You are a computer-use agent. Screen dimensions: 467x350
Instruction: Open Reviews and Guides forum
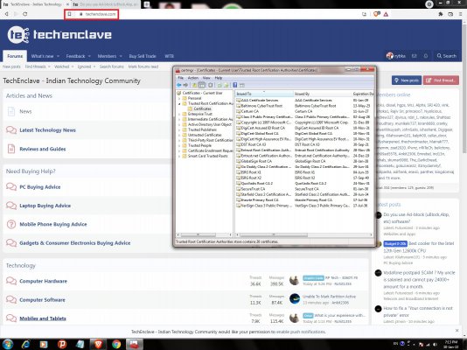[x=43, y=149]
